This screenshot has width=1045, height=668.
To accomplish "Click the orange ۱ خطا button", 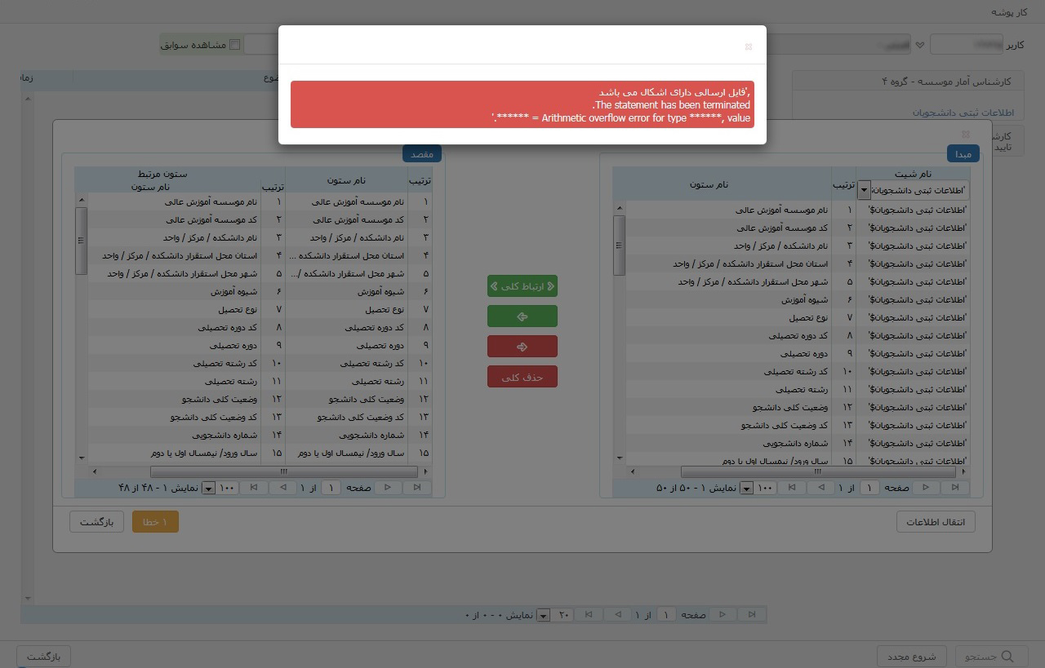I will pos(155,522).
